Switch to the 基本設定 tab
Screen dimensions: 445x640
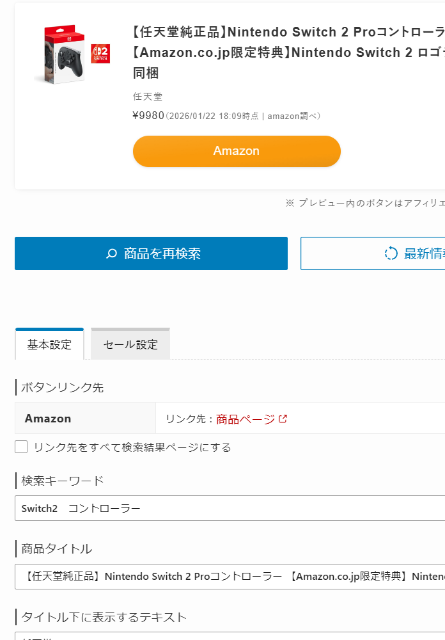[49, 344]
